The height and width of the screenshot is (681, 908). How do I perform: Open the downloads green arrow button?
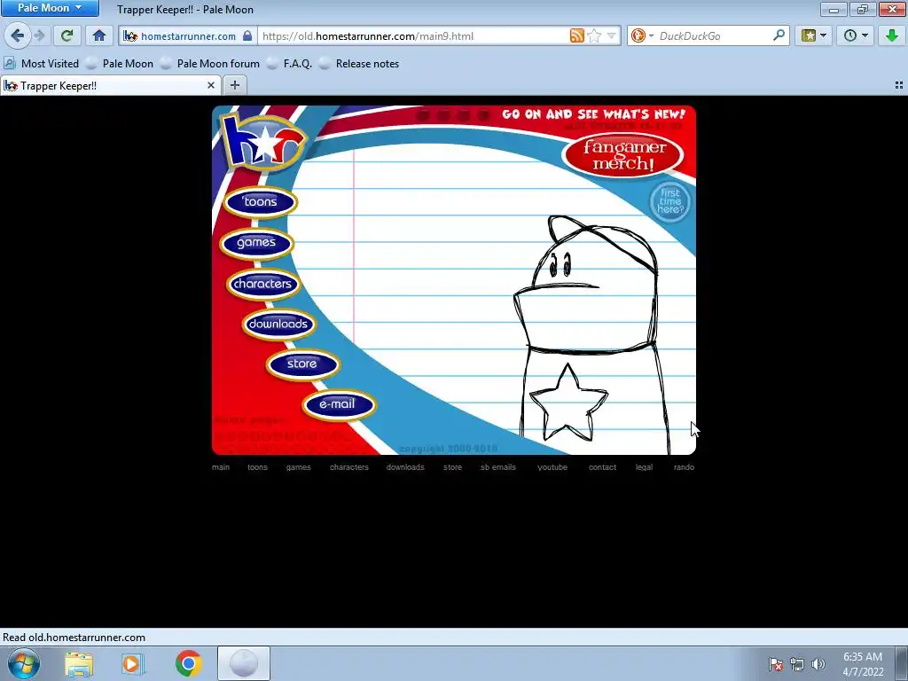[x=891, y=35]
